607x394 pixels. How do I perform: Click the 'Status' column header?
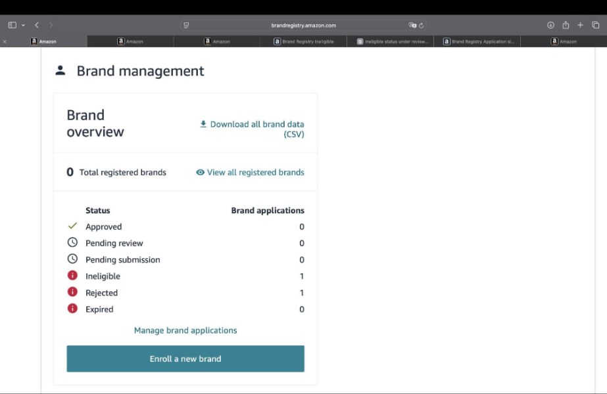click(97, 211)
